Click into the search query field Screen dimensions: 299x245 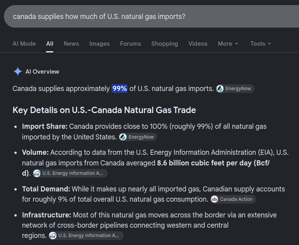[151, 17]
